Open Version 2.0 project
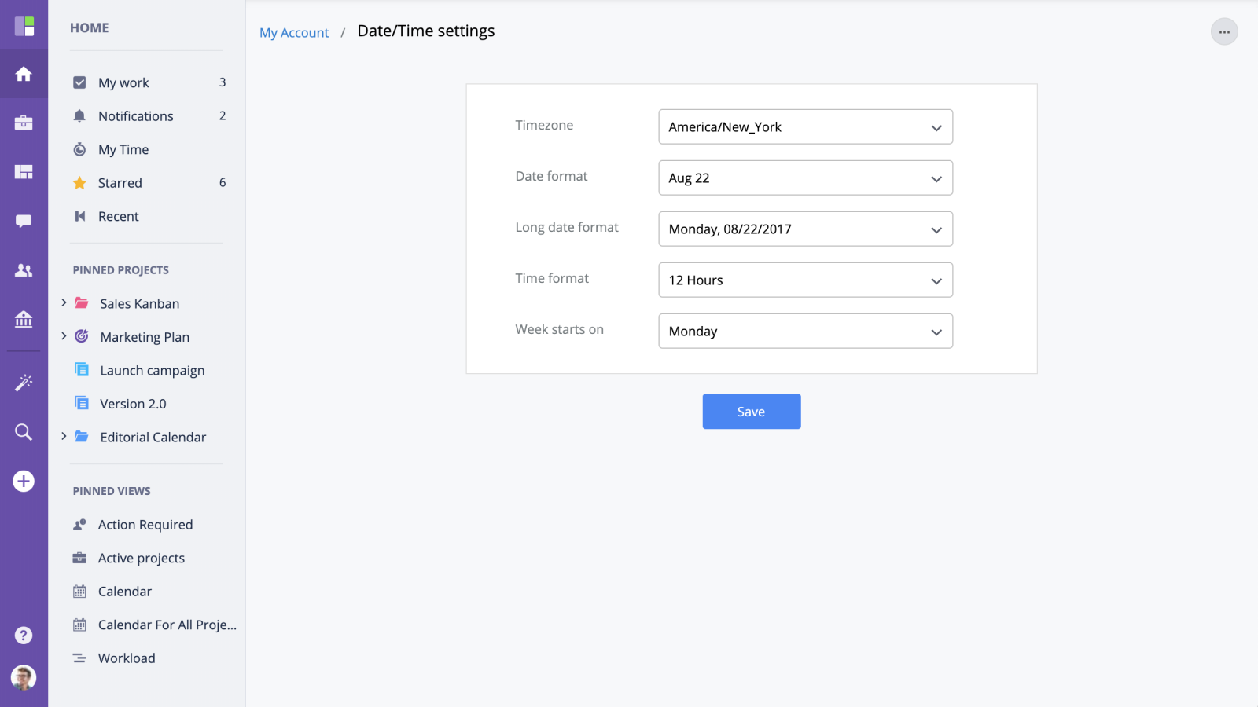1258x707 pixels. coord(133,404)
